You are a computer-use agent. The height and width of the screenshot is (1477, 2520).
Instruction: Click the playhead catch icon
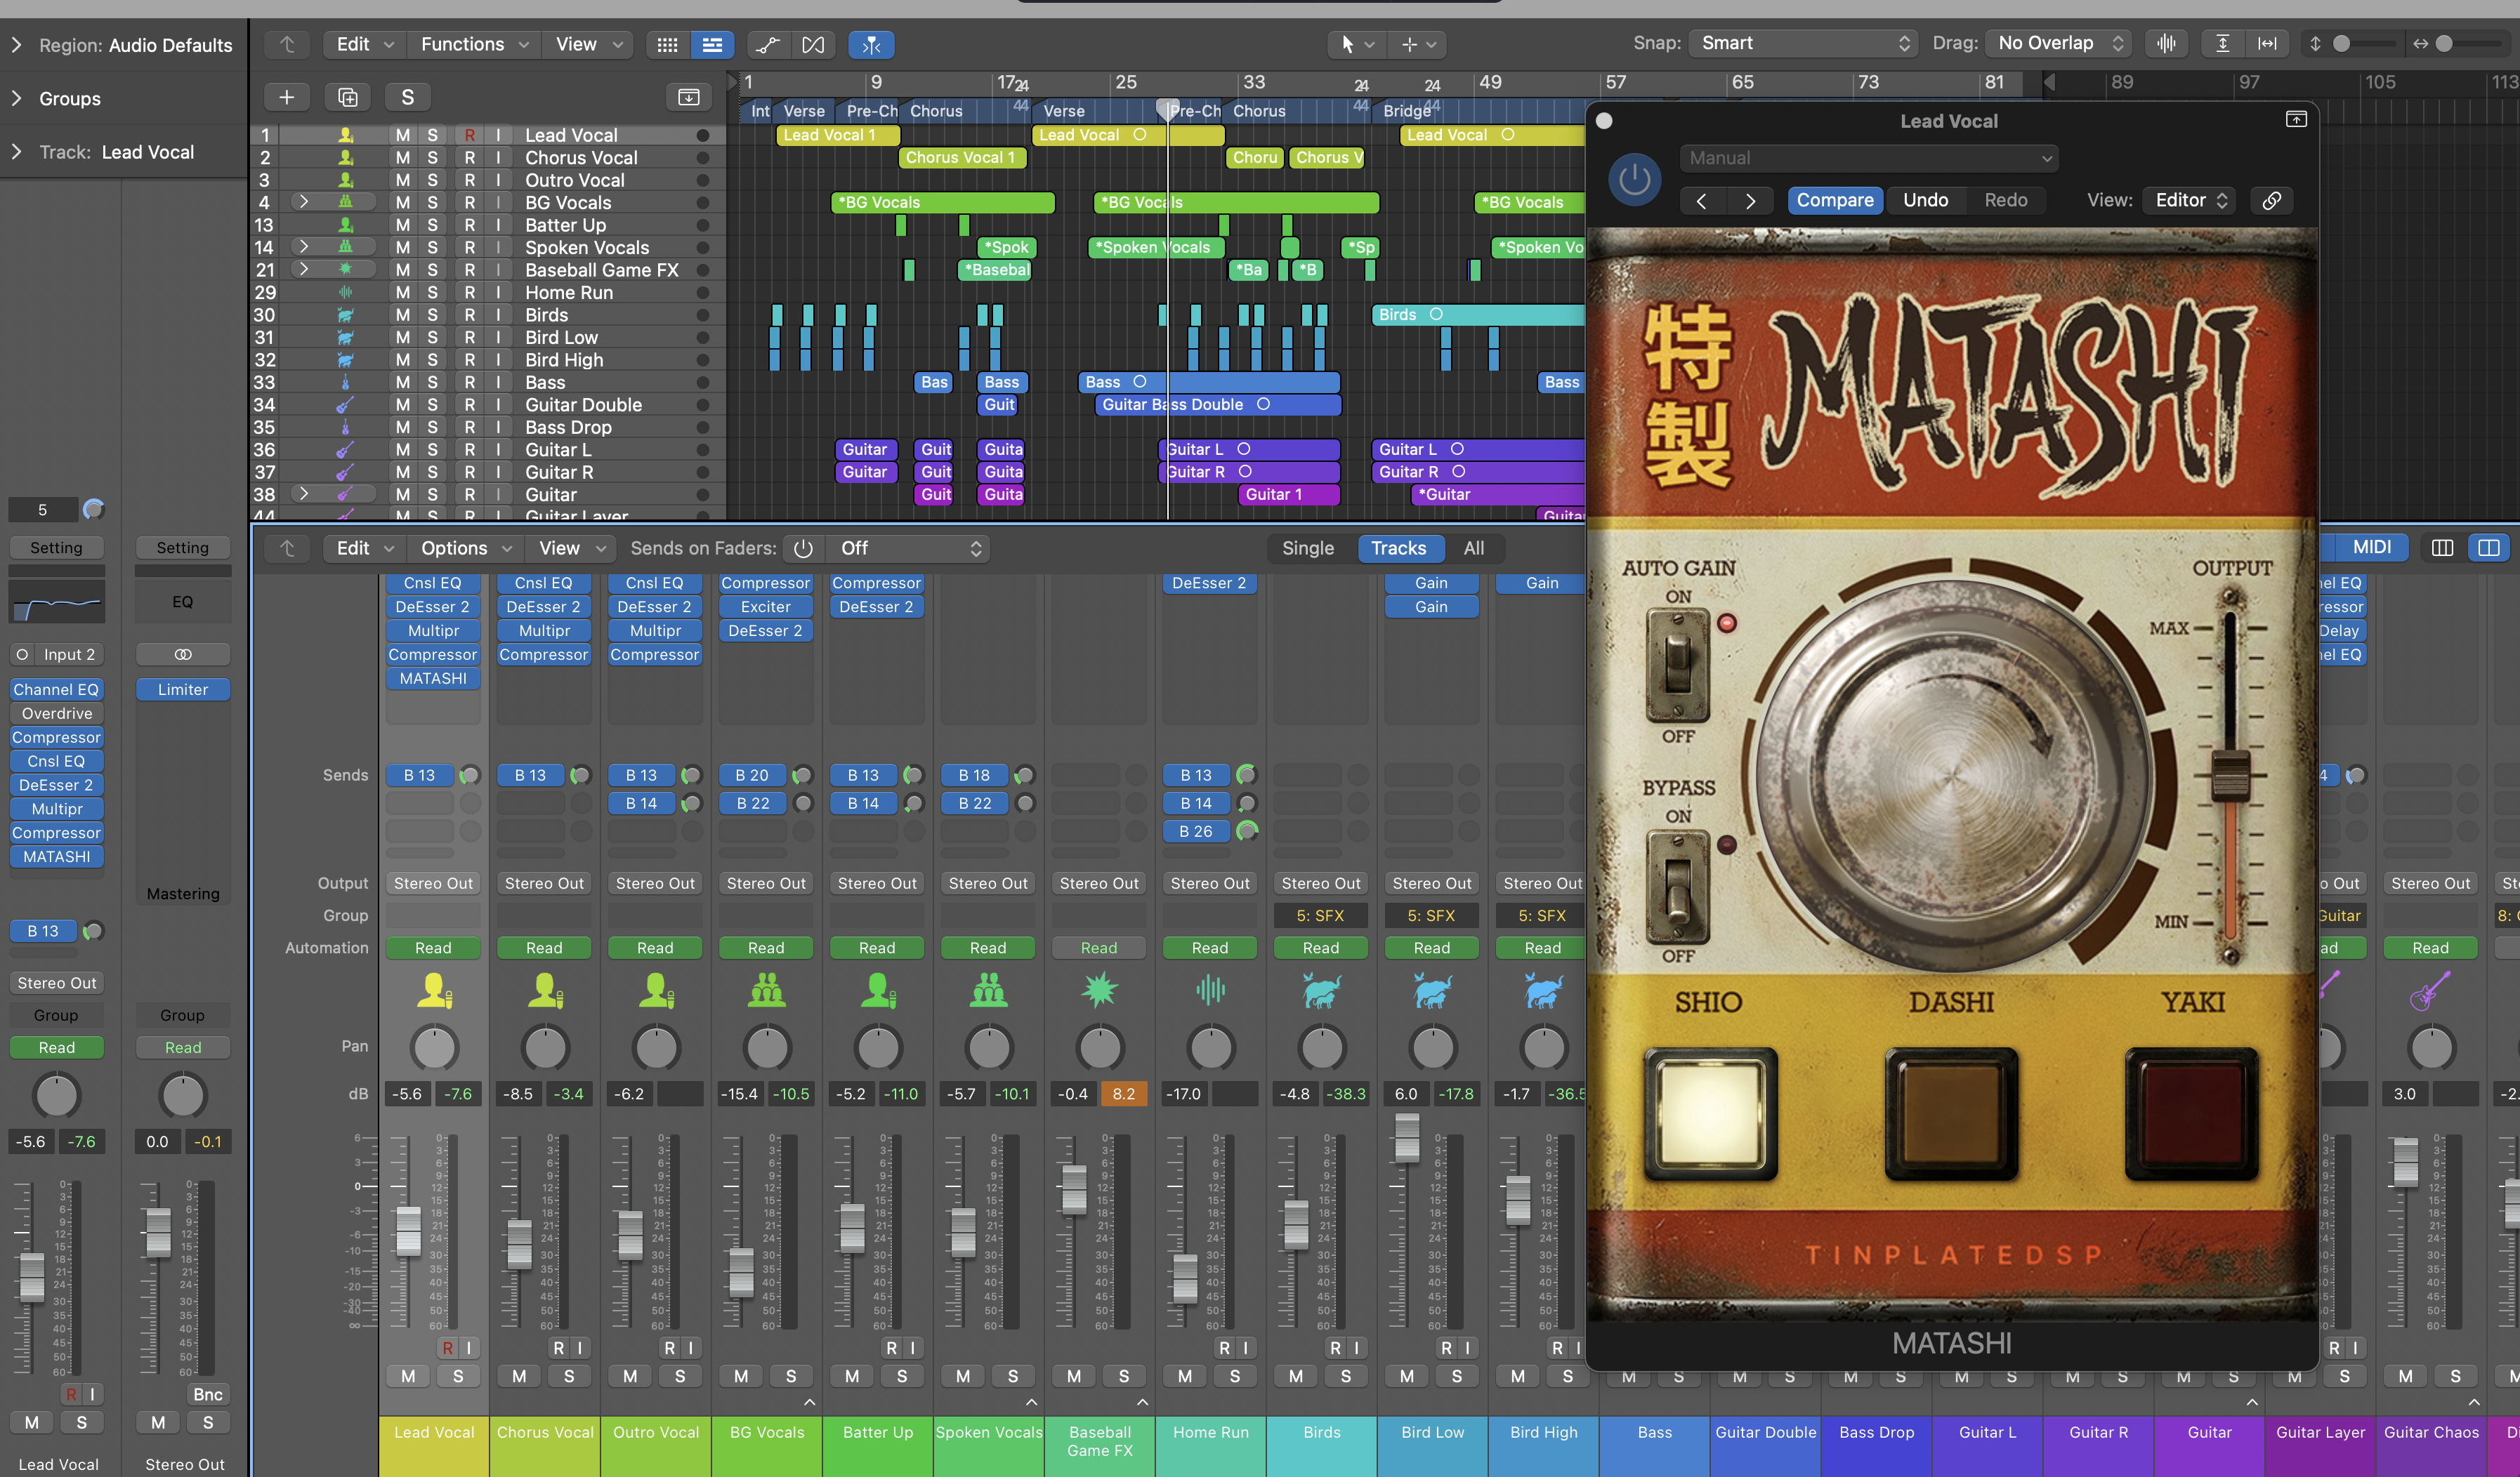[x=871, y=44]
